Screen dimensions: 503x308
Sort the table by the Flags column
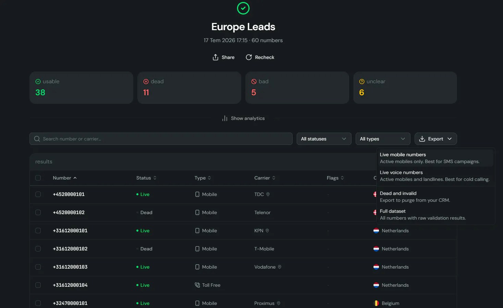[x=335, y=178]
